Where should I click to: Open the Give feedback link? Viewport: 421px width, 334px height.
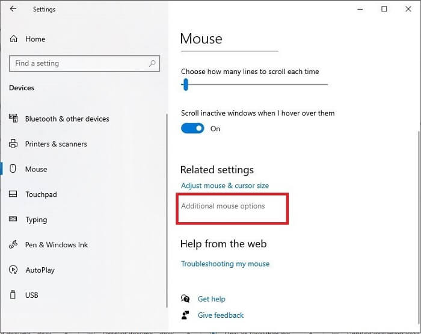tap(220, 315)
